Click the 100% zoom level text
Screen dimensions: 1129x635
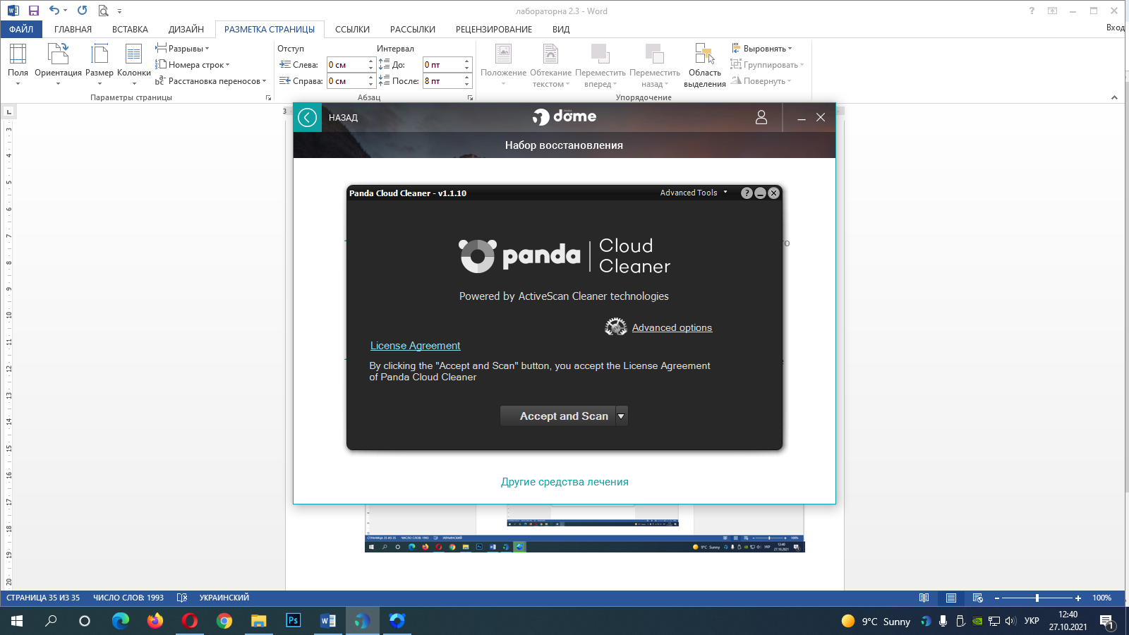[1101, 598]
